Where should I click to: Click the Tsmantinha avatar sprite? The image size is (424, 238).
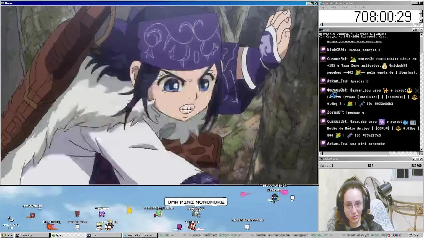tap(32, 215)
